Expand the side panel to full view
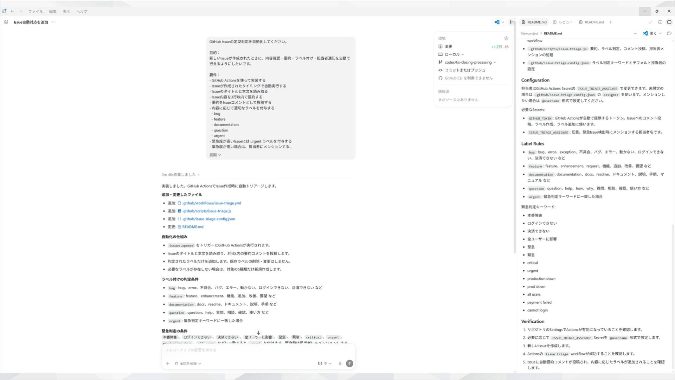 pyautogui.click(x=651, y=22)
